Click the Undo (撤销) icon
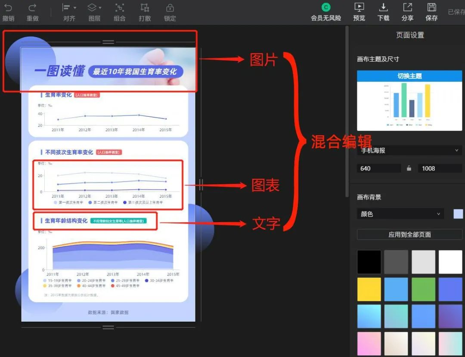The height and width of the screenshot is (357, 465). pos(8,8)
